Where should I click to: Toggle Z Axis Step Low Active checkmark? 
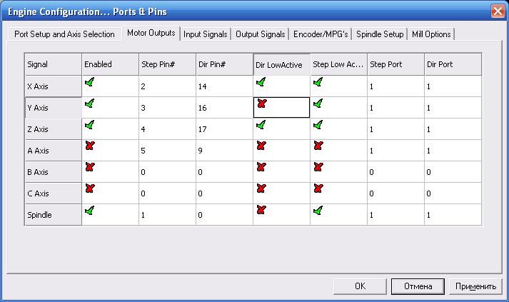pos(318,125)
